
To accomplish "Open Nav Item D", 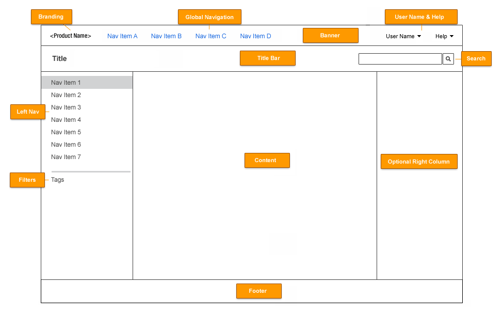I will 255,36.
